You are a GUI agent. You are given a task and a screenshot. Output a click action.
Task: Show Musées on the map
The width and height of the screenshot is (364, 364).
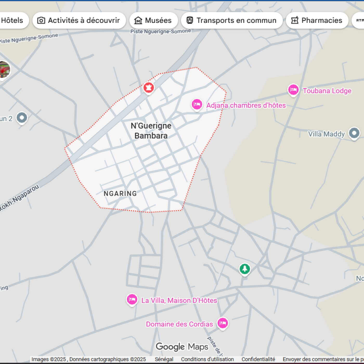coord(153,20)
